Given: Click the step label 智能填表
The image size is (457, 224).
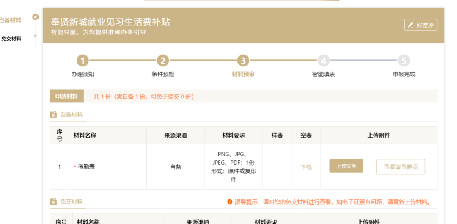Looking at the screenshot, I should (x=324, y=74).
